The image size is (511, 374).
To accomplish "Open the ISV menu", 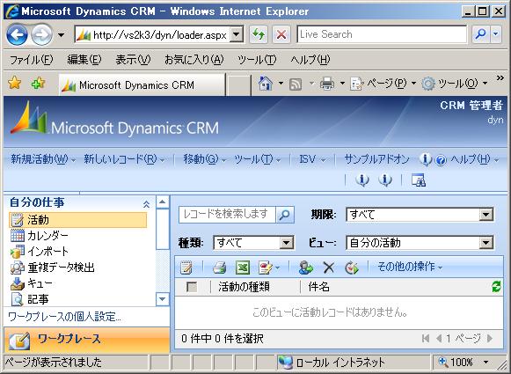I will (x=312, y=159).
